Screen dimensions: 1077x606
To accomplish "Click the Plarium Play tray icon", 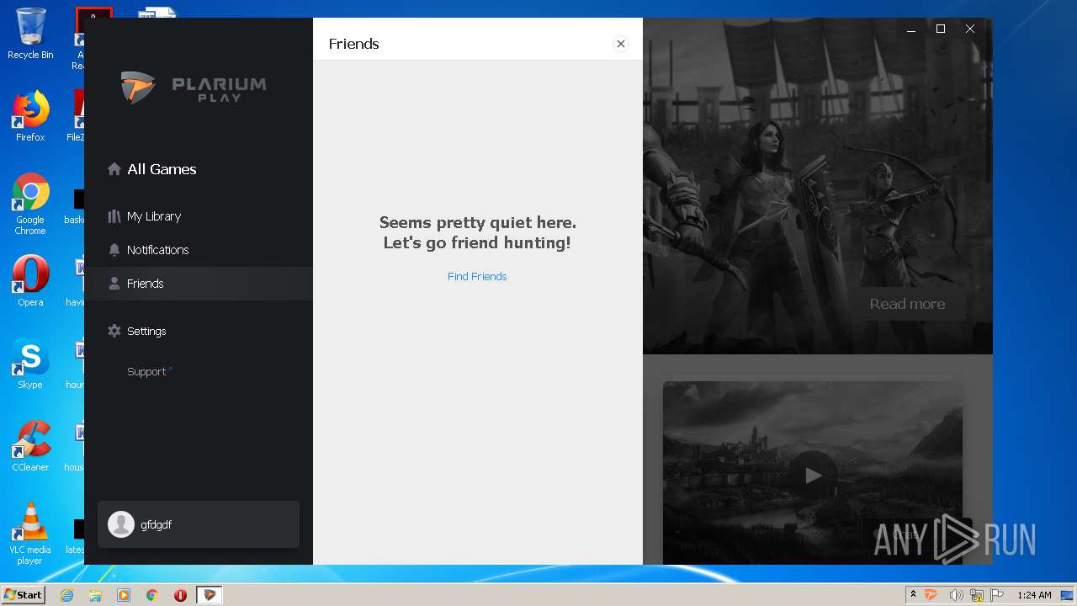I will tap(931, 595).
